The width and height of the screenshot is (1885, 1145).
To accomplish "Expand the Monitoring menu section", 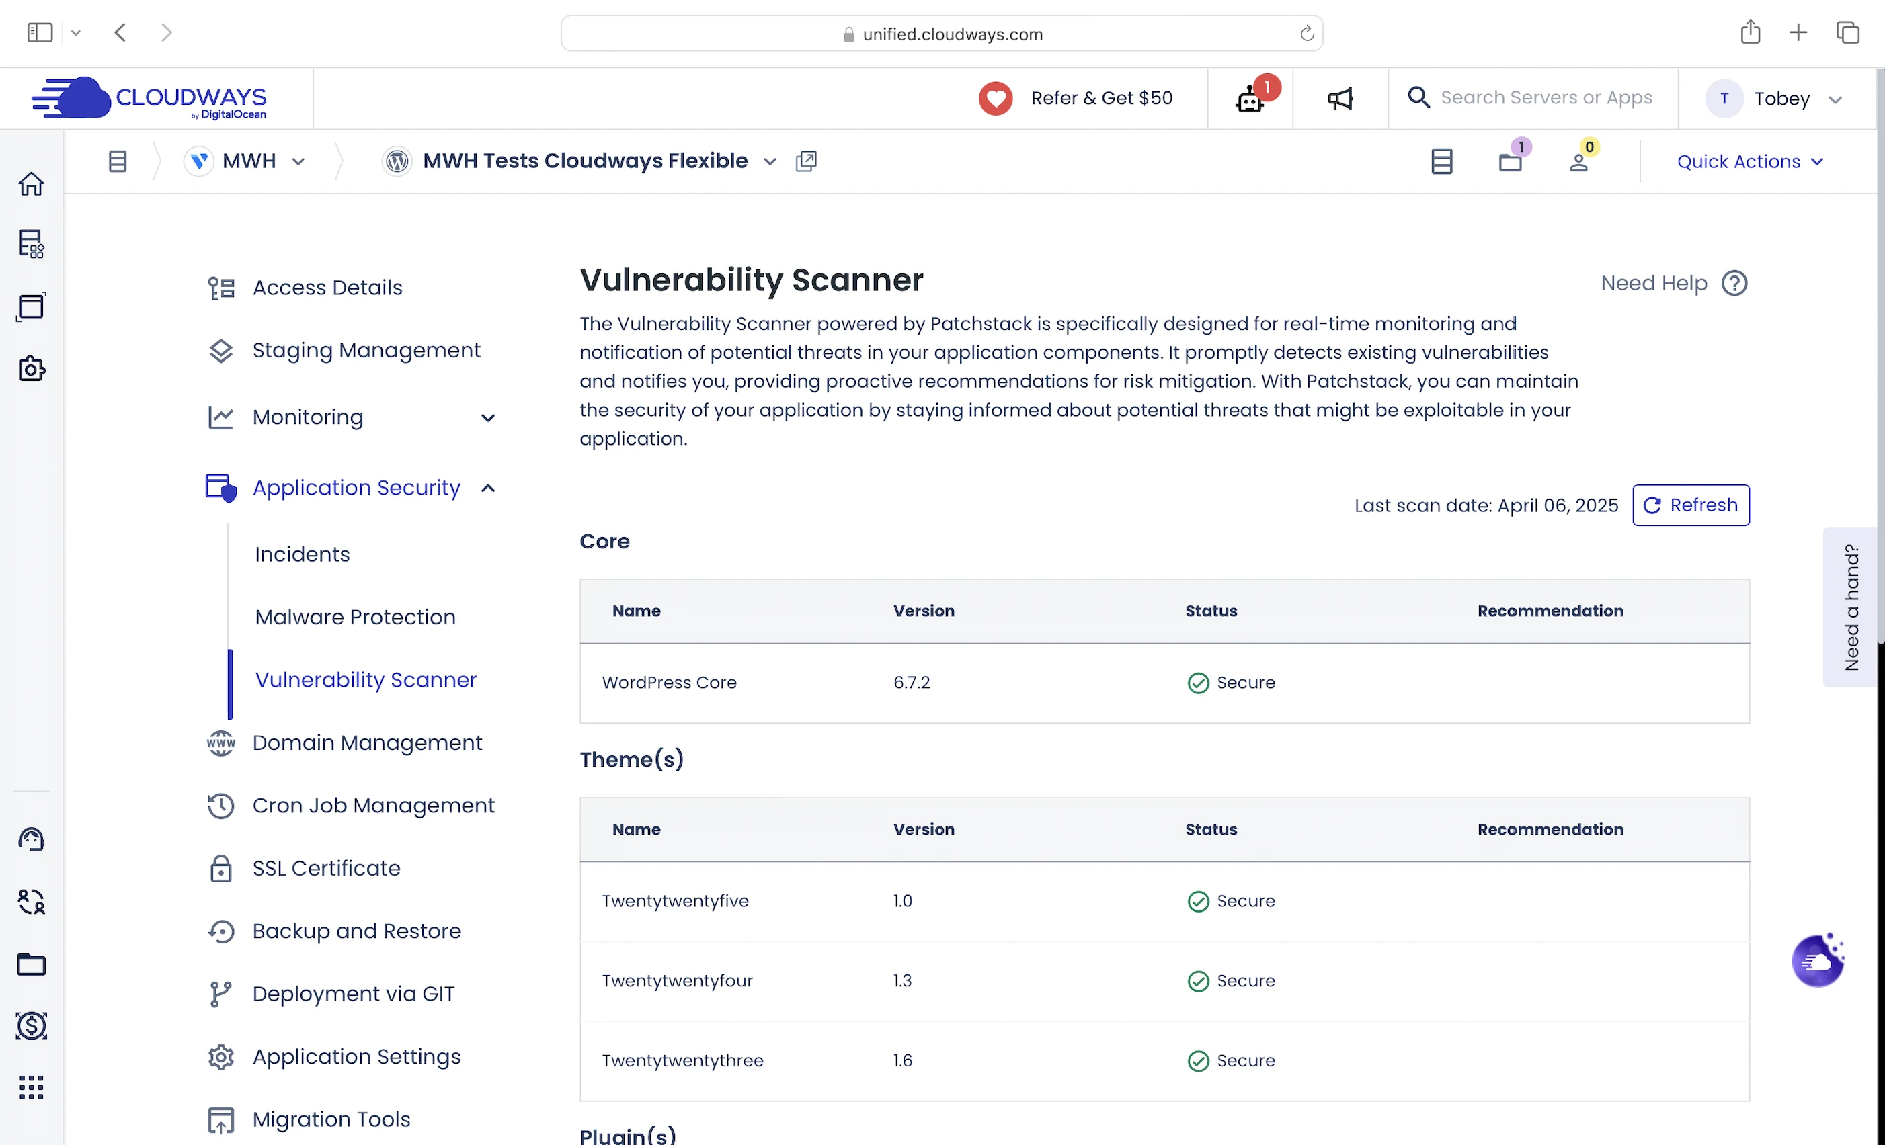I will pos(487,417).
